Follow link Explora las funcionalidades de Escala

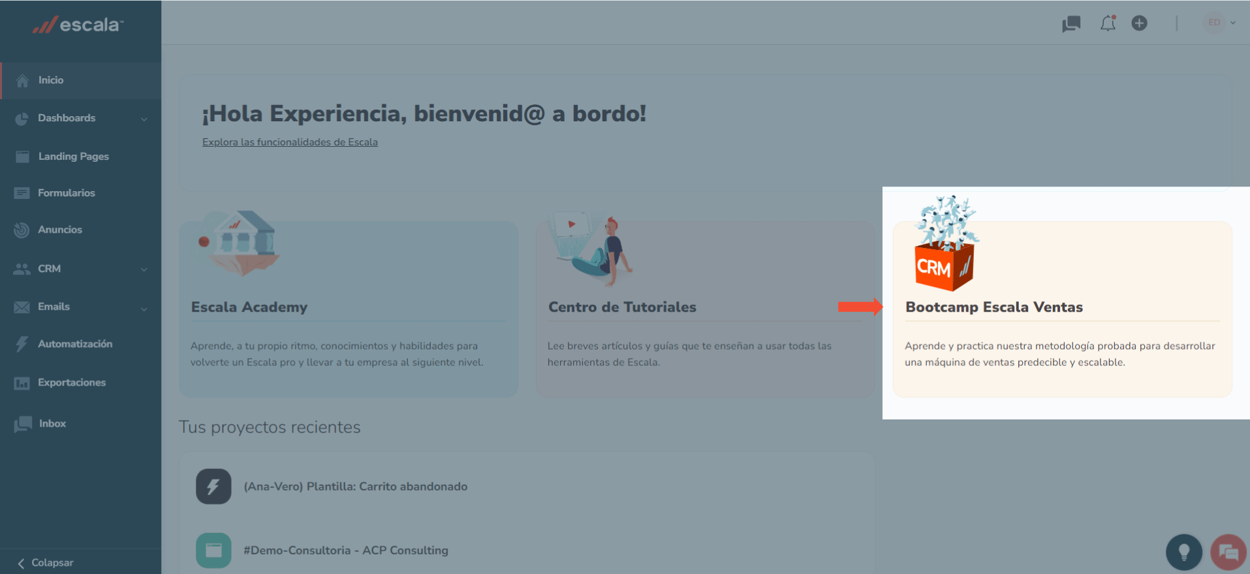tap(290, 142)
